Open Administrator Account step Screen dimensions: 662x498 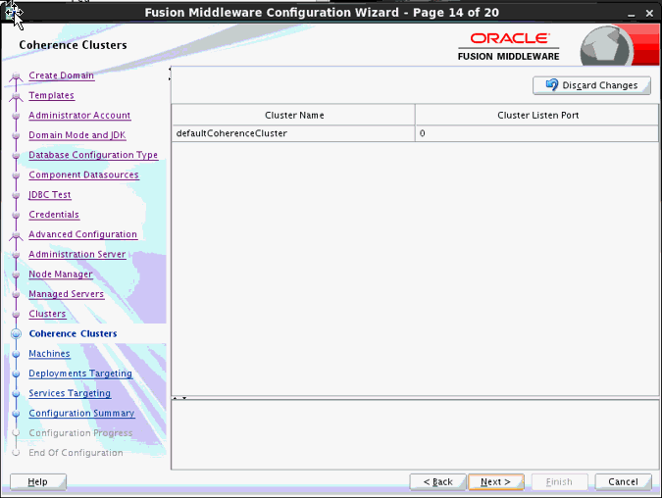79,116
